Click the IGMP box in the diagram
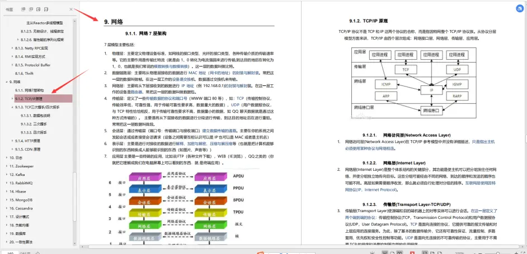 click(x=457, y=84)
